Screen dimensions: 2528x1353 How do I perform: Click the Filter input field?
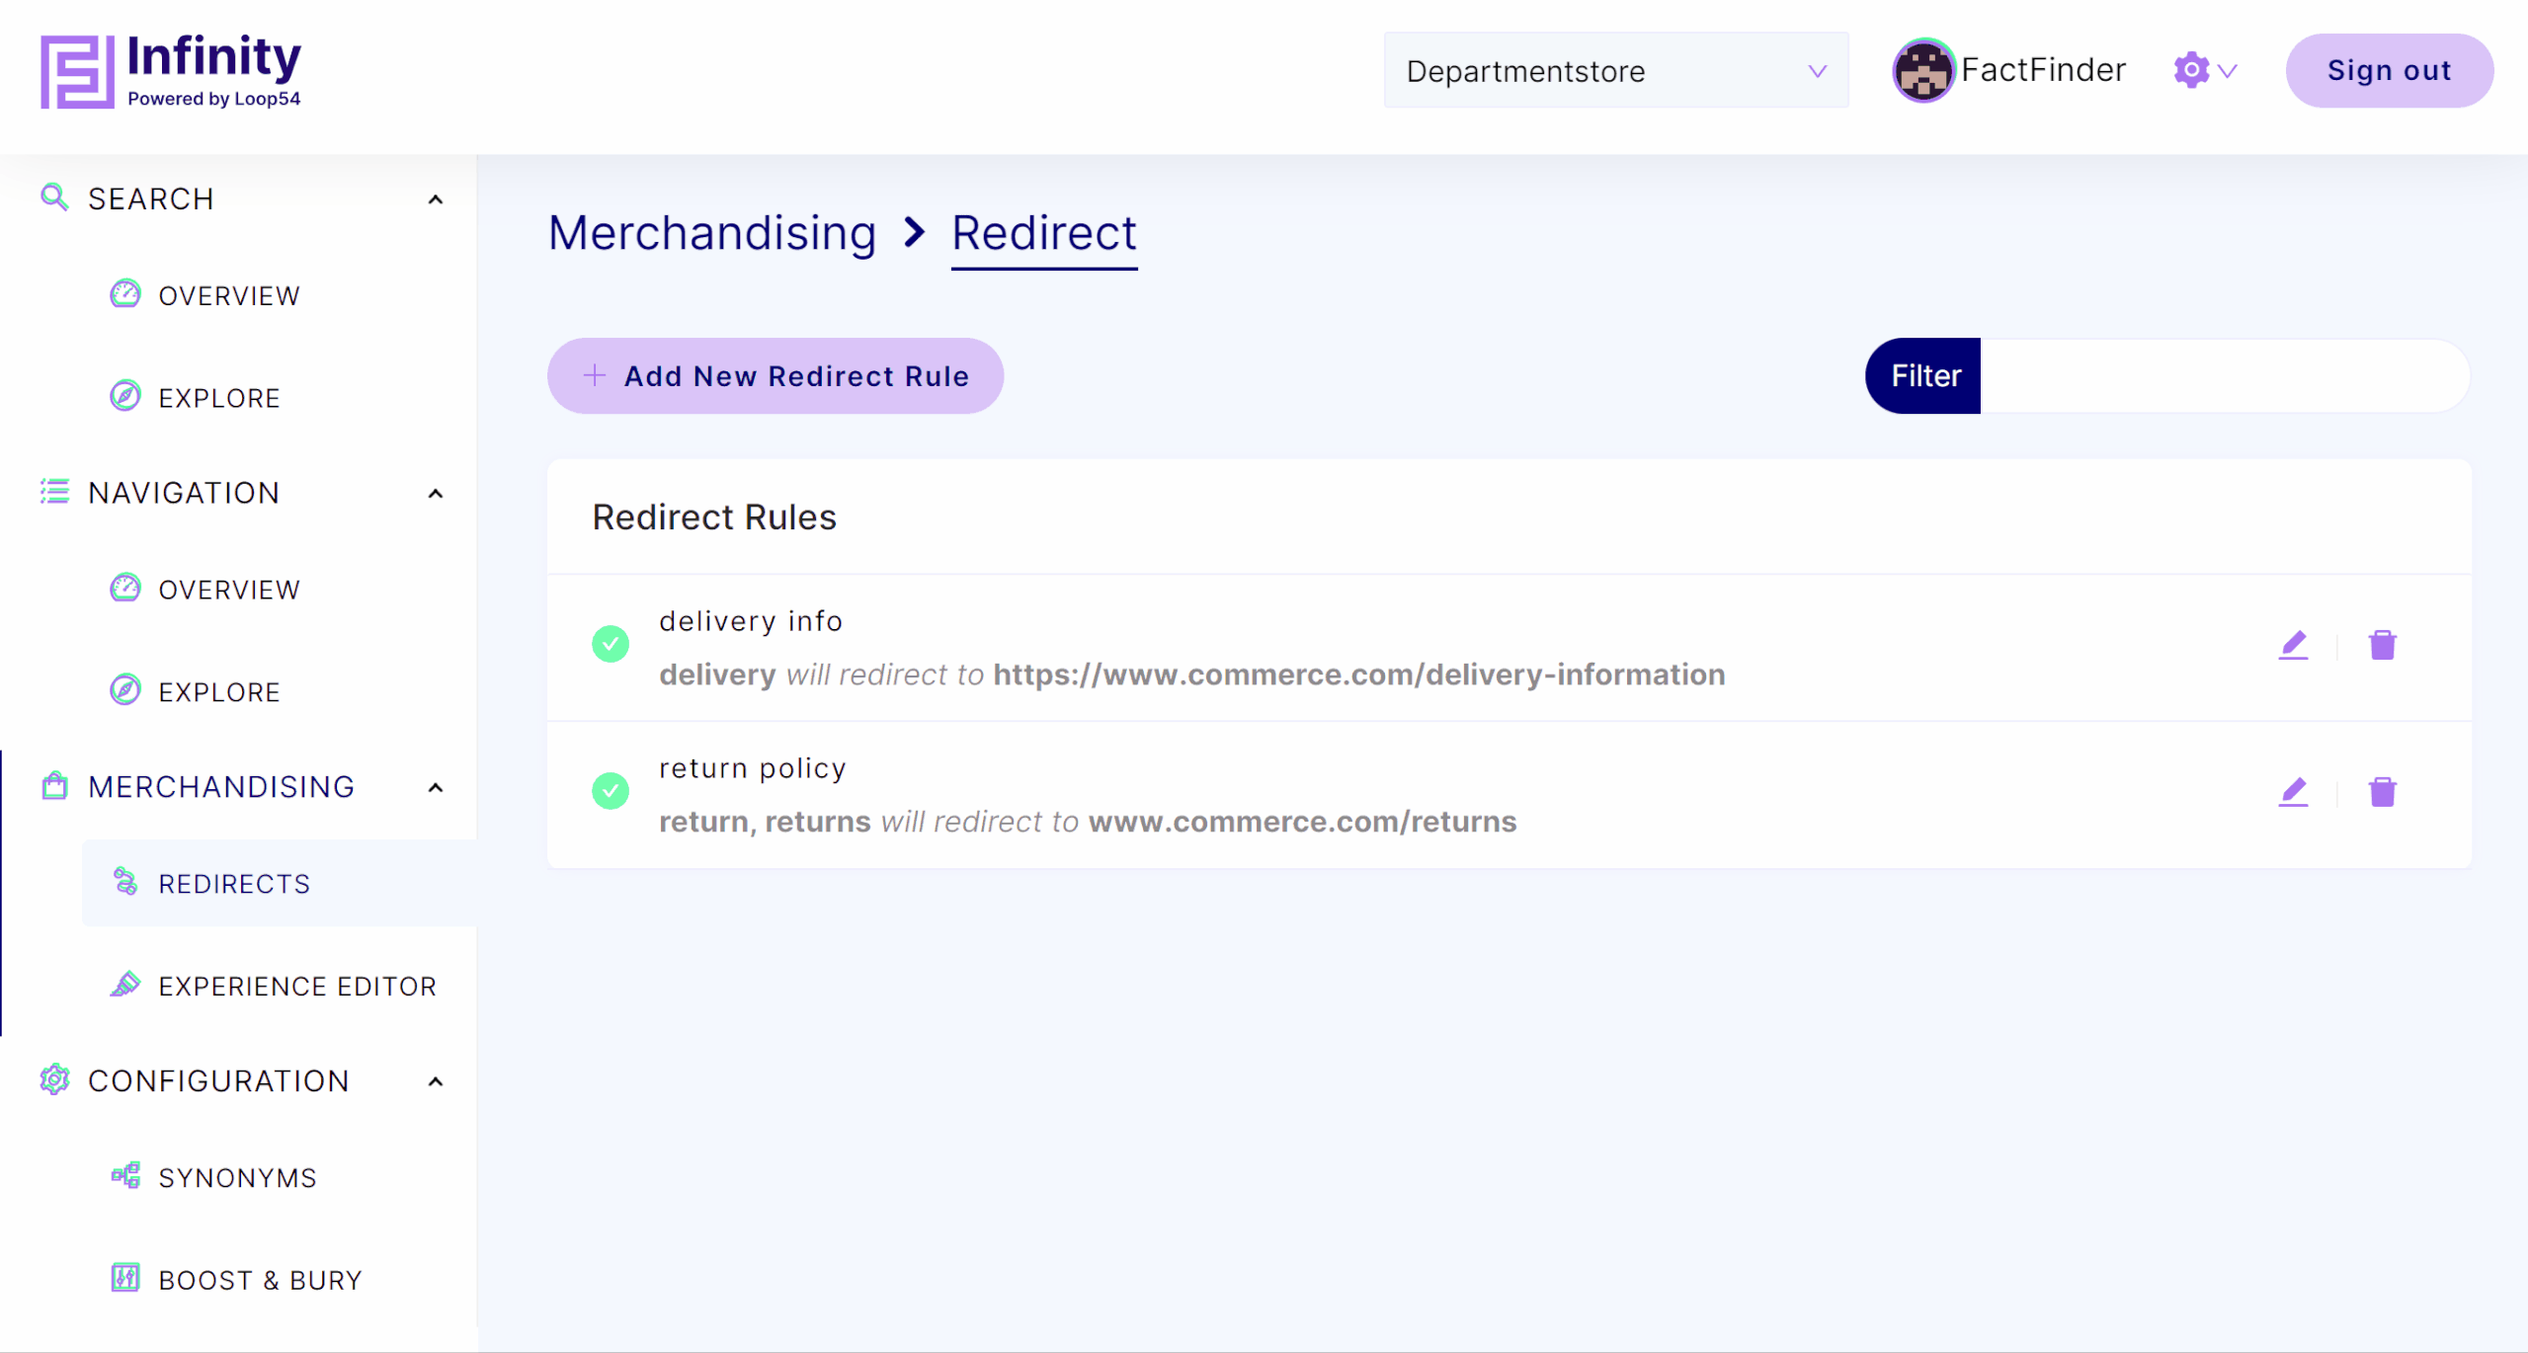(2224, 376)
